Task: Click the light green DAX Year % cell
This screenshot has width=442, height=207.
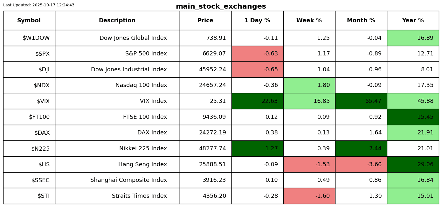Action: [413, 133]
